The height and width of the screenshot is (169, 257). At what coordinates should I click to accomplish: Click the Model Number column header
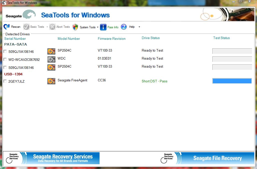69,39
